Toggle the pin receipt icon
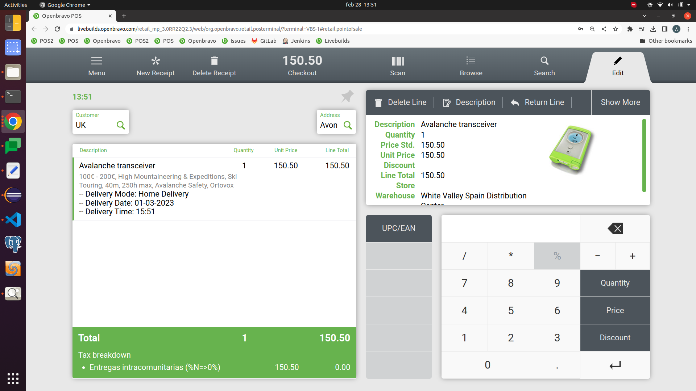 (x=347, y=96)
